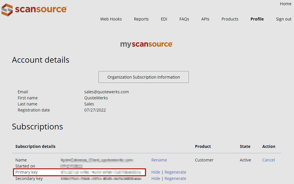This screenshot has height=184, width=294.
Task: Select APIs in the navigation bar
Action: point(205,19)
